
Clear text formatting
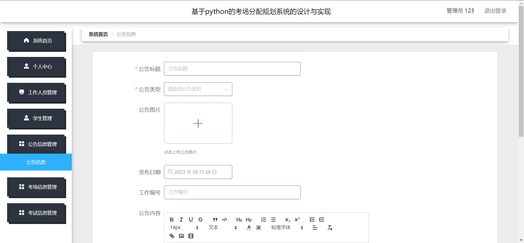click(330, 227)
